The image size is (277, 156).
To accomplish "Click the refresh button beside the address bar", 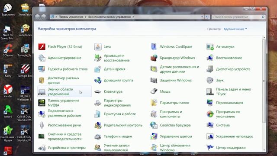I will tap(207, 17).
